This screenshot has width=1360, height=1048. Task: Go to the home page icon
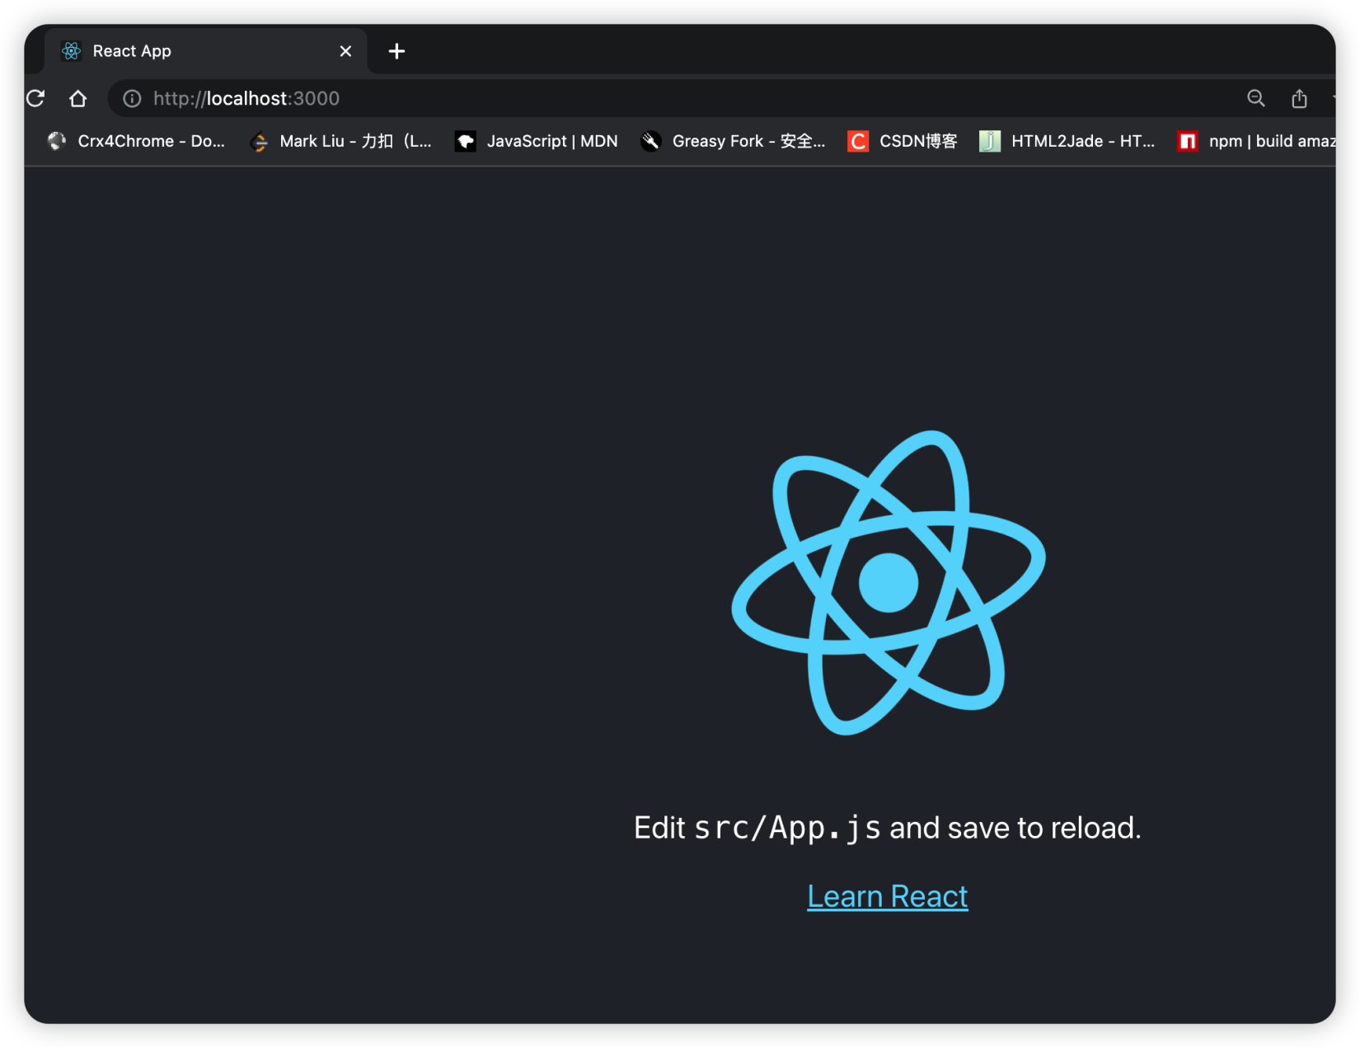(x=78, y=98)
